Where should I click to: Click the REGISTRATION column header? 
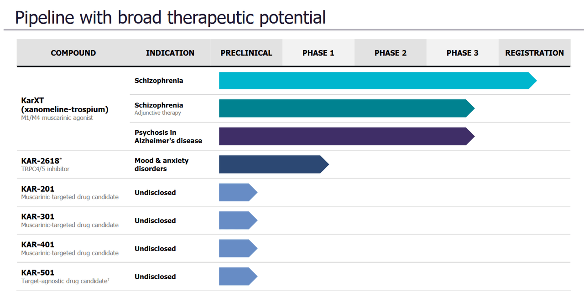coord(534,53)
